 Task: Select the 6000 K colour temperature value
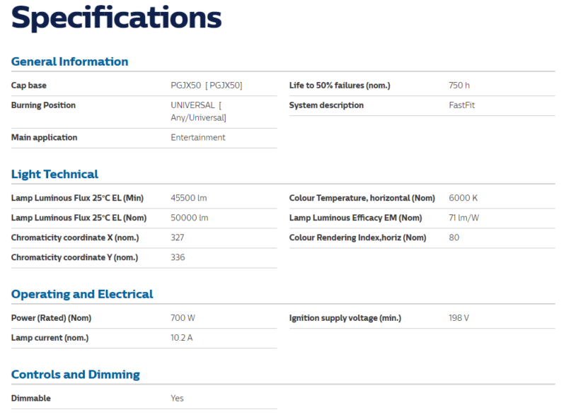tap(463, 198)
